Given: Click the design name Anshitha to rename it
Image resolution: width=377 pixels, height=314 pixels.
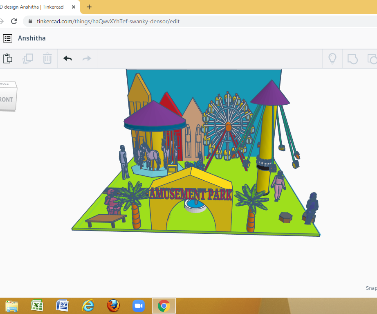Looking at the screenshot, I should [31, 38].
